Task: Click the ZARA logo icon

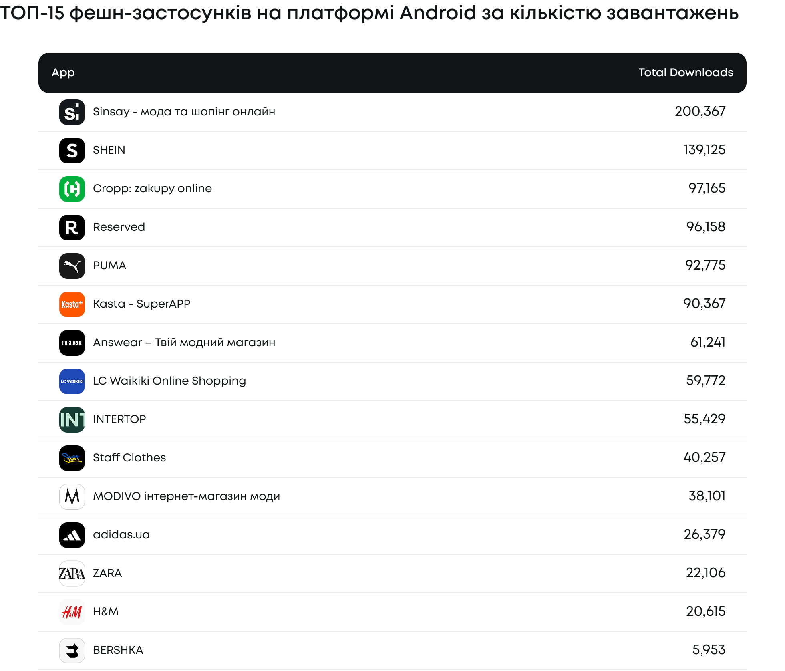Action: 72,574
